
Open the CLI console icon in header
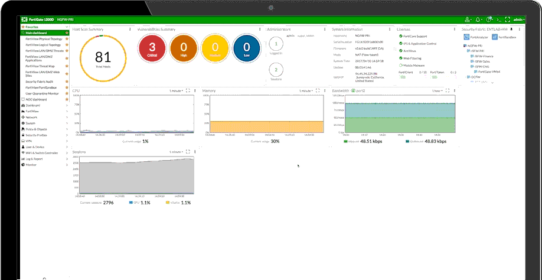(499, 19)
